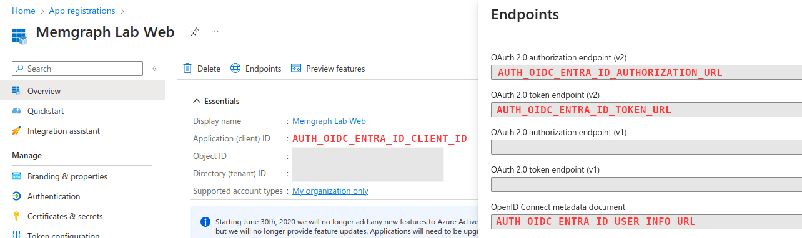Open Preview features from the toolbar

328,69
